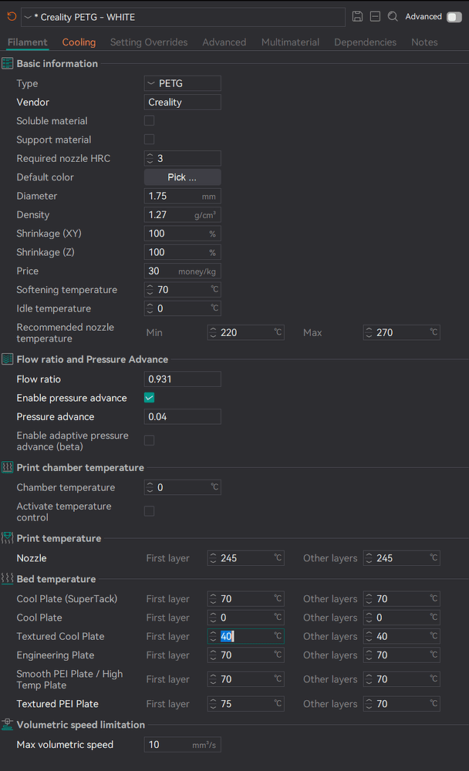The image size is (469, 771).
Task: Click the Max volumetric speed field
Action: [x=183, y=745]
